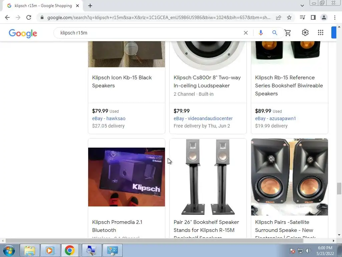Open the Windows Start menu

(x=9, y=250)
